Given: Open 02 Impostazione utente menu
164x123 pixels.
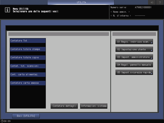Looking at the screenshot, I should [134, 49].
